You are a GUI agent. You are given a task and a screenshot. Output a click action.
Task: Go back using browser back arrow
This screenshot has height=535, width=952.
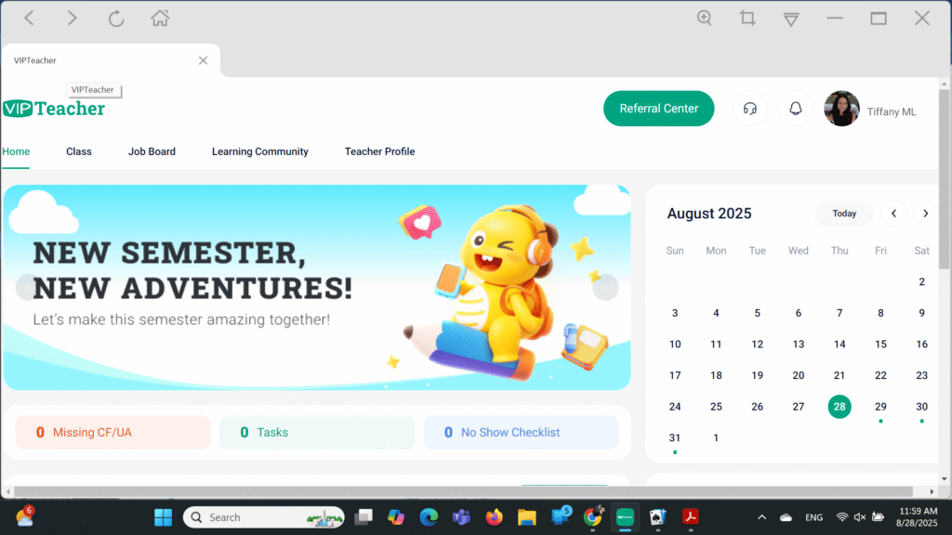click(x=29, y=19)
